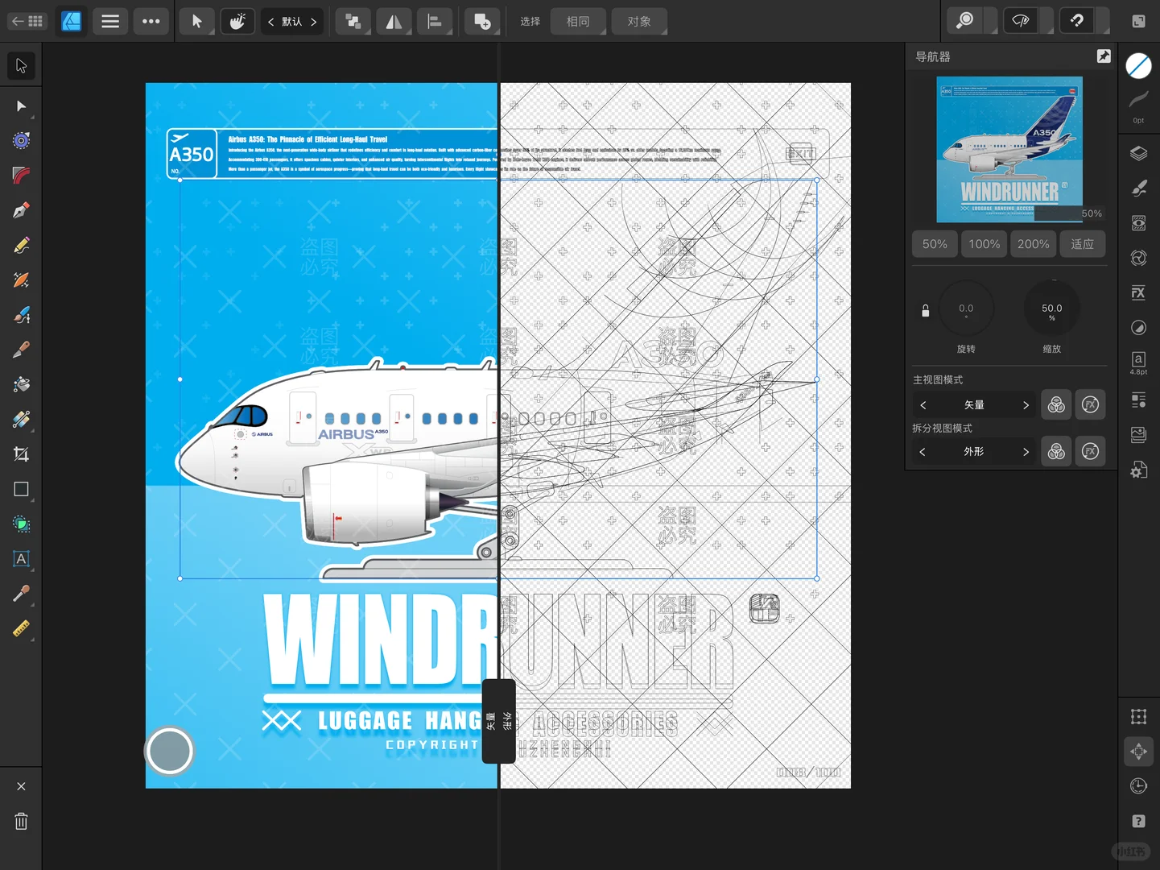1160x870 pixels.
Task: Activate the Corner tool
Action: click(21, 176)
